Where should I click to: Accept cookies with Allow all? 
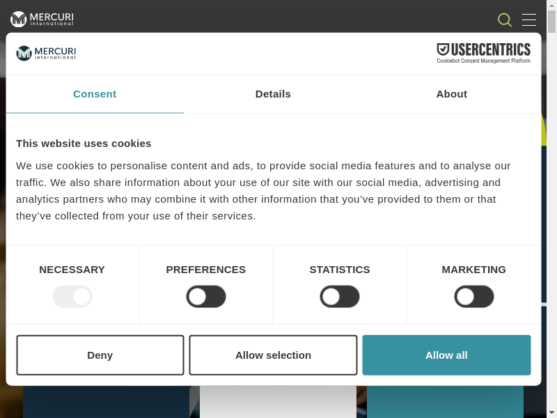pos(446,355)
